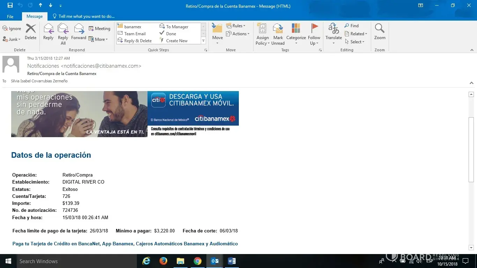
Task: Click the Paga tu Tarjeta de Crédito link
Action: pos(125,244)
